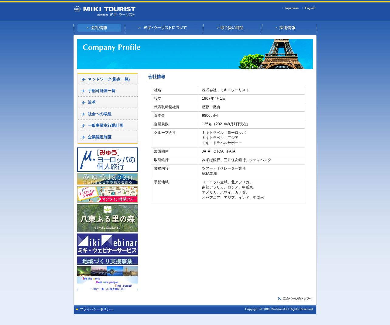Image resolution: width=390 pixels, height=325 pixels.
Task: Open 地域づくり支援事業 banner
Action: [108, 261]
